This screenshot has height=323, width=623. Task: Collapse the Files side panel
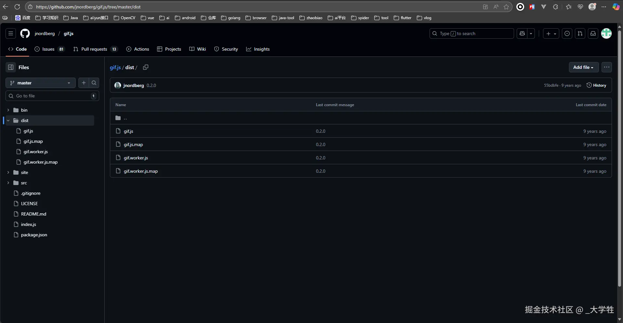tap(11, 67)
